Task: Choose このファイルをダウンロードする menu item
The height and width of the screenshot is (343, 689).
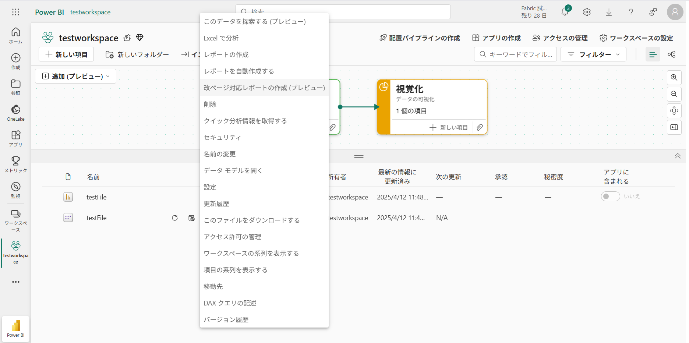Action: point(264,220)
